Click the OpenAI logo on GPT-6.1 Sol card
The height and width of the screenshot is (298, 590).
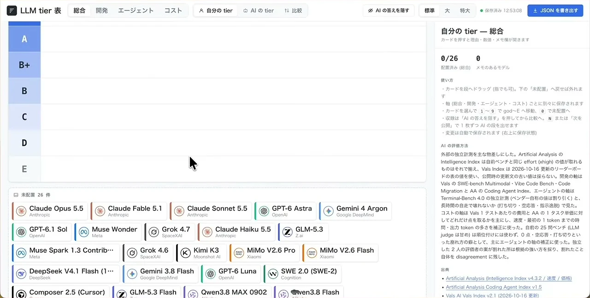pos(21,232)
